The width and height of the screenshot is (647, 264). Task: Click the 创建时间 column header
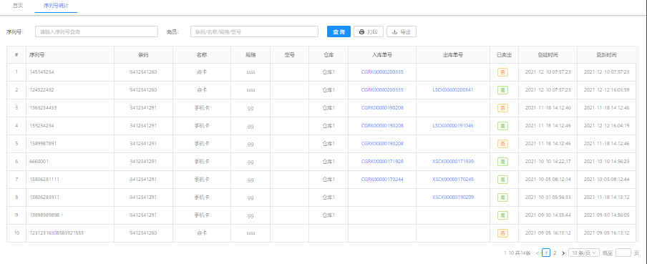click(x=548, y=54)
